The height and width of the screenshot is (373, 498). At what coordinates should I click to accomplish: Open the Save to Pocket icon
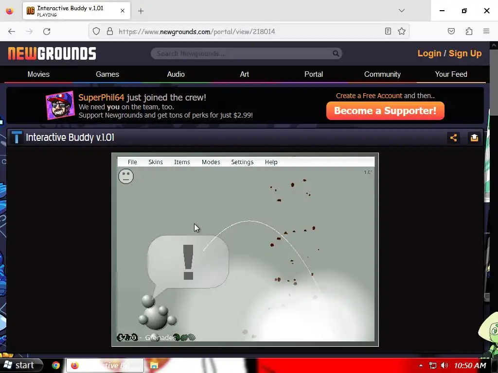451,31
